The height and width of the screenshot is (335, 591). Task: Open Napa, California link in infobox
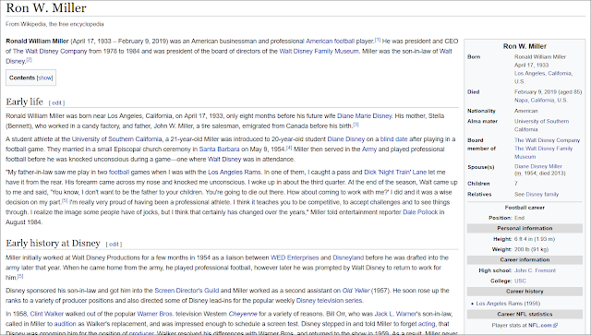[535, 101]
